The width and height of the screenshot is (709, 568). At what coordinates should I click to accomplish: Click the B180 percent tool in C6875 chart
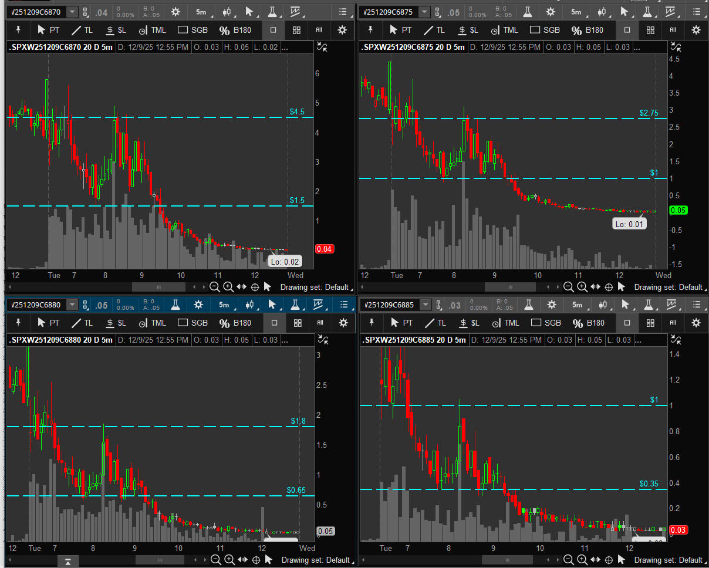(x=588, y=30)
